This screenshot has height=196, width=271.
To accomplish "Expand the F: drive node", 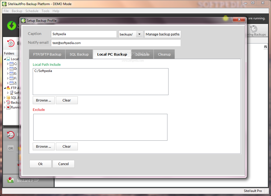I will point(8,78).
